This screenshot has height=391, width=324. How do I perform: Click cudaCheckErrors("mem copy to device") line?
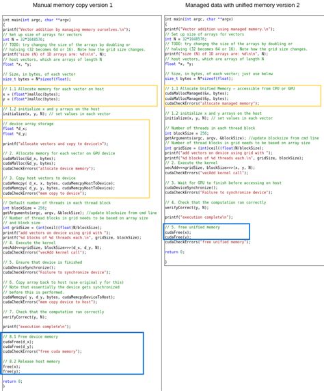[44, 193]
